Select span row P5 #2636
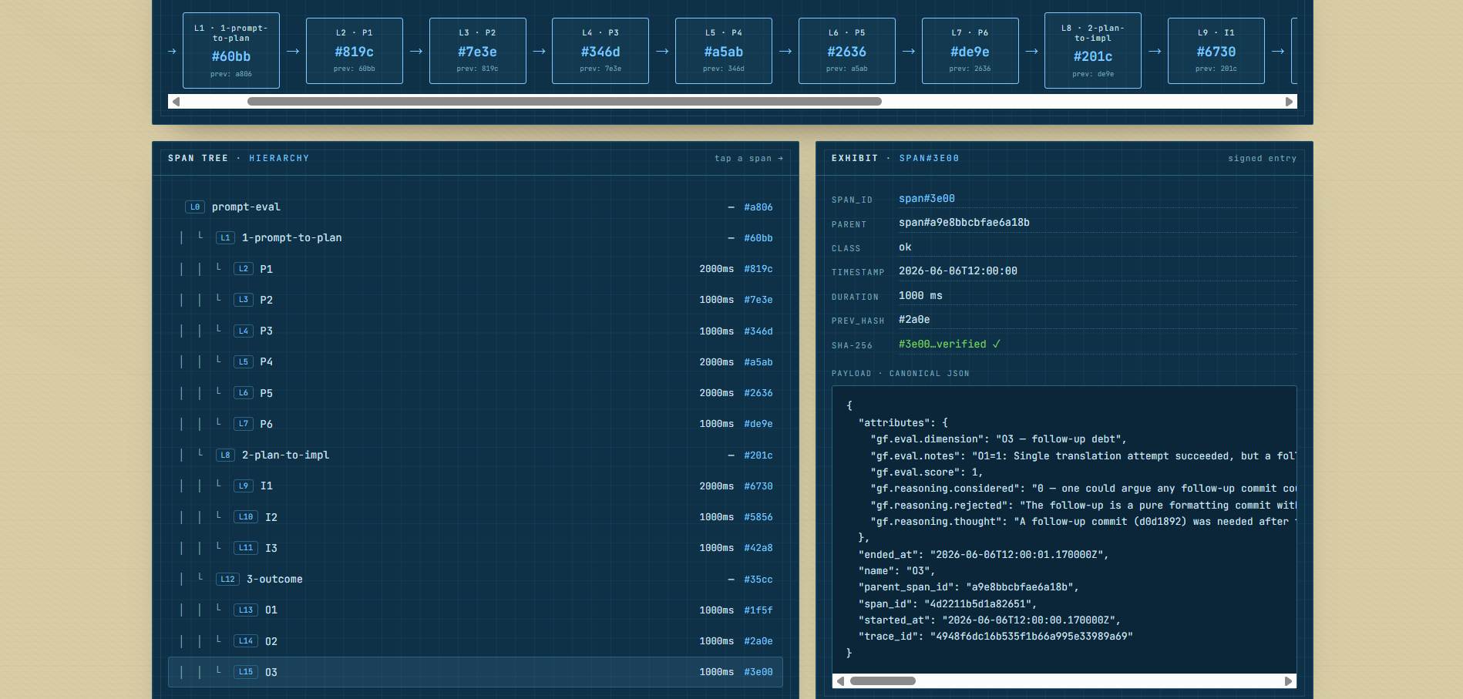This screenshot has width=1463, height=699. (x=476, y=393)
